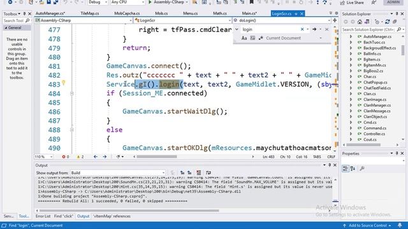The height and width of the screenshot is (229, 408).
Task: Click the Solution Explorer Home icon
Action: tap(360, 22)
